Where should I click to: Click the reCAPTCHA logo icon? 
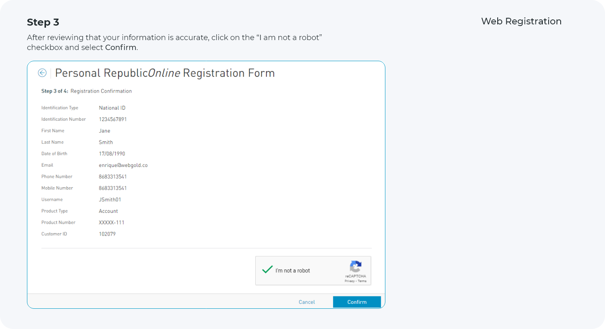click(x=356, y=267)
